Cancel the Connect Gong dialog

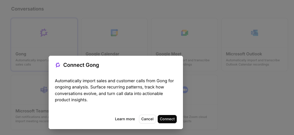click(x=147, y=119)
